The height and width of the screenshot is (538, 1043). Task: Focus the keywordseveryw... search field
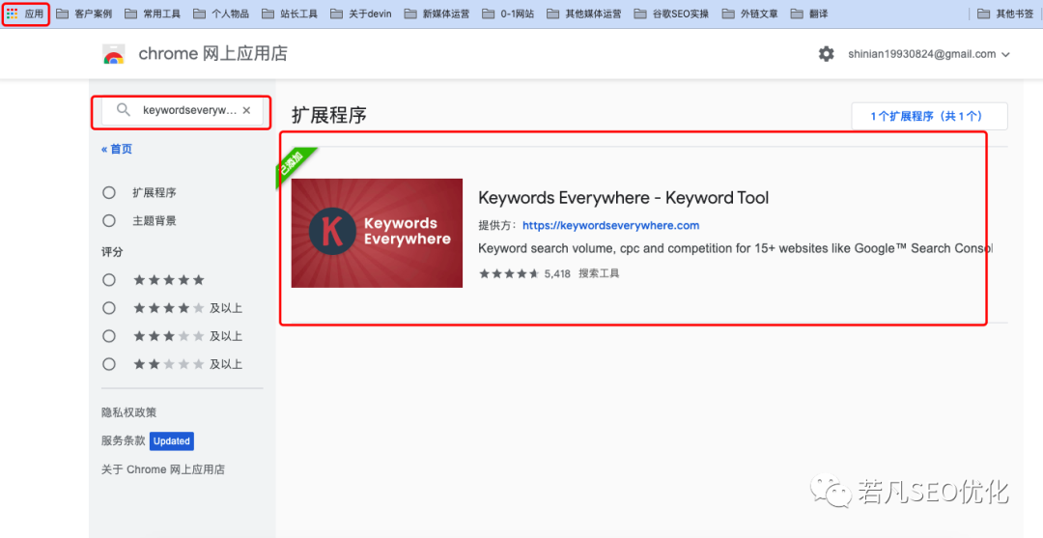(x=182, y=112)
